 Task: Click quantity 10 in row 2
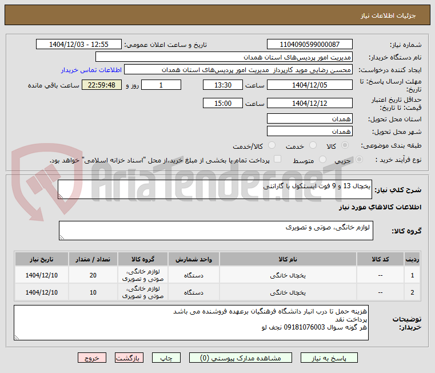93,292
